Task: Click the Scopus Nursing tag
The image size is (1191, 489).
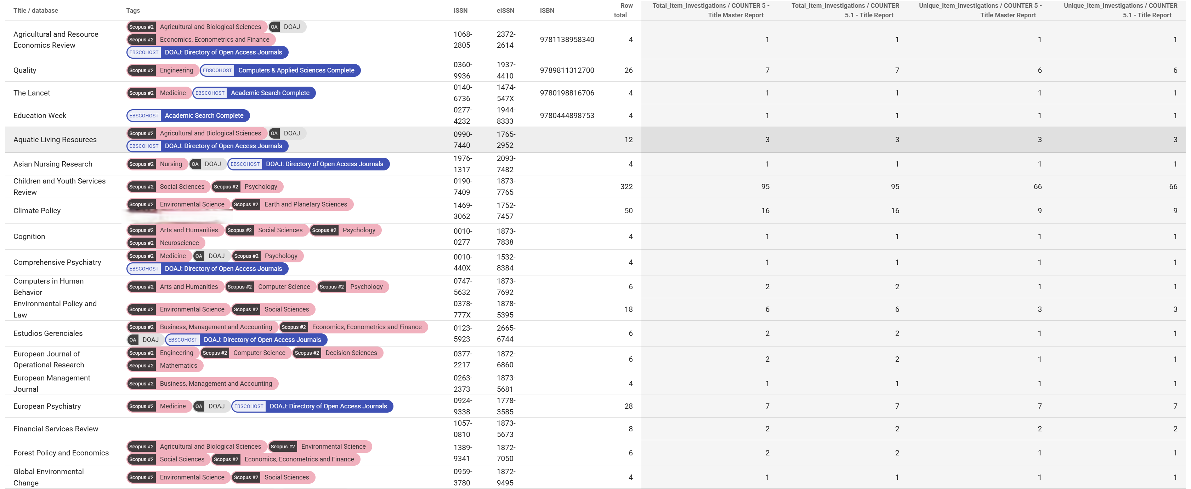Action: (x=157, y=164)
